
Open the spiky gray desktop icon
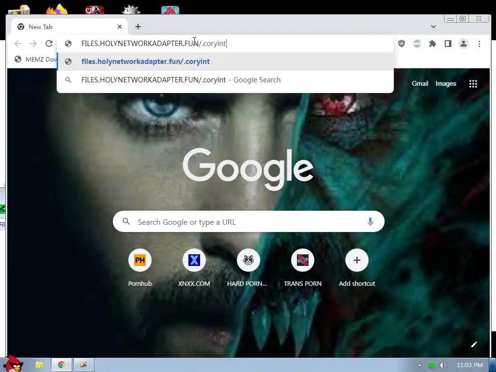pos(131,10)
